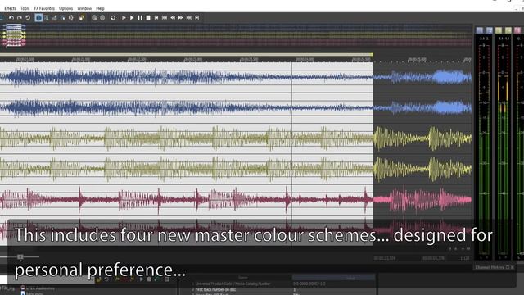Stop playback with the Stop button
524x295 pixels.
tap(148, 18)
